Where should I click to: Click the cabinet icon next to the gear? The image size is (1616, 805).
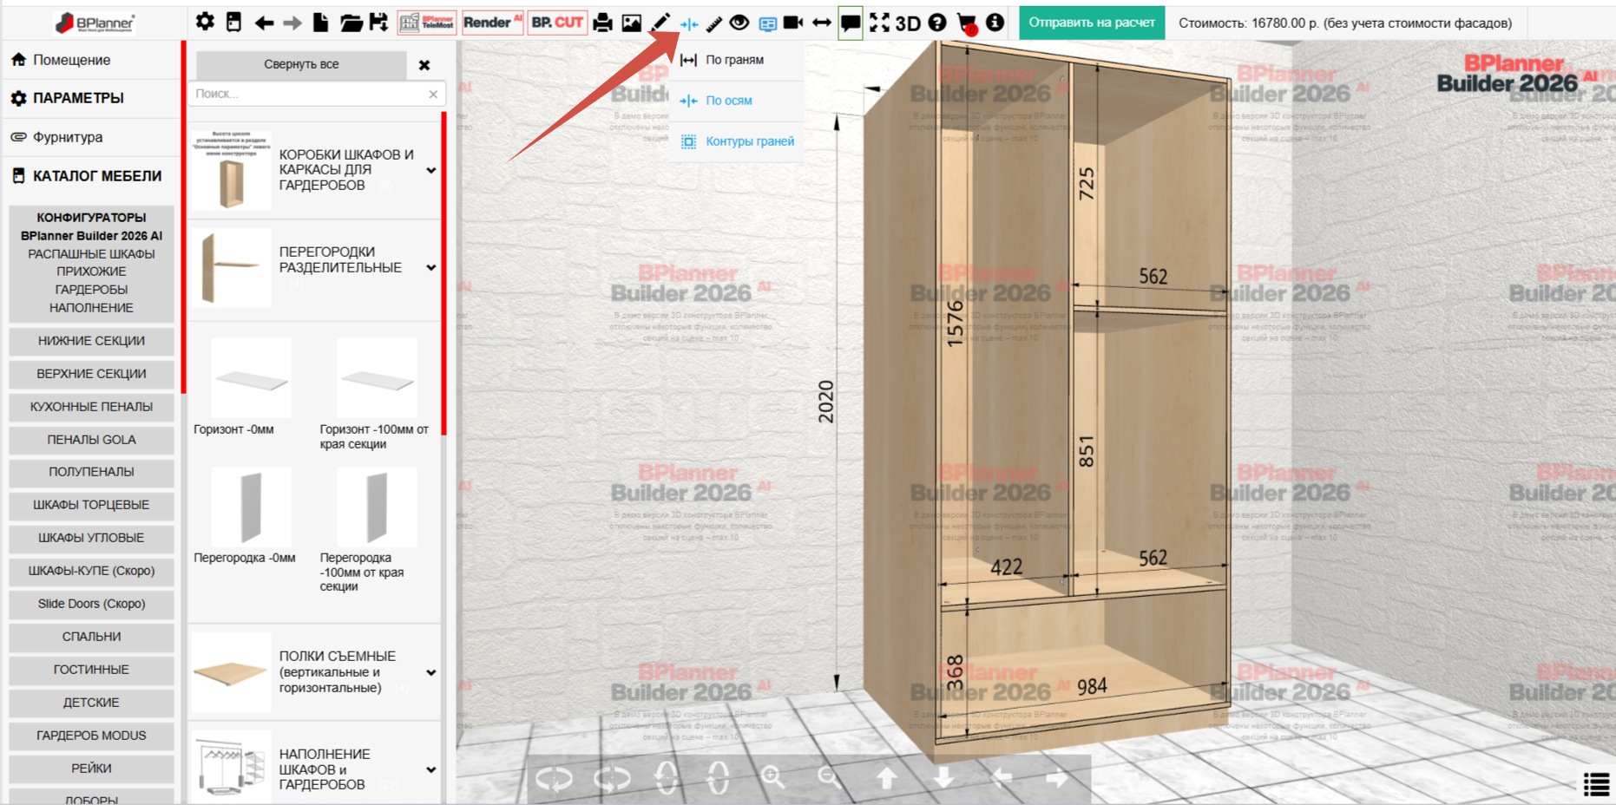[233, 22]
